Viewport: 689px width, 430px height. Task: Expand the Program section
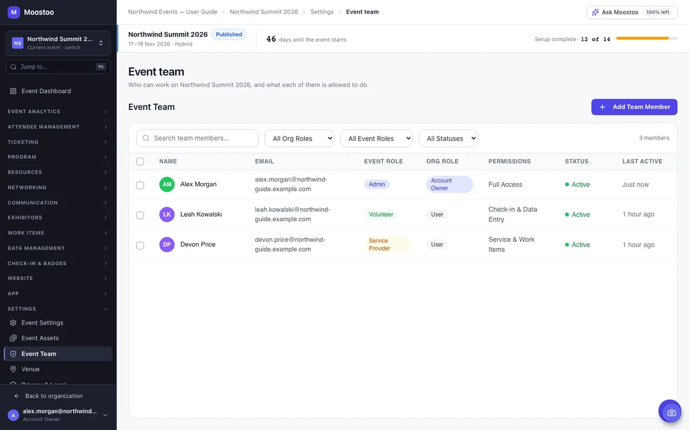58,157
